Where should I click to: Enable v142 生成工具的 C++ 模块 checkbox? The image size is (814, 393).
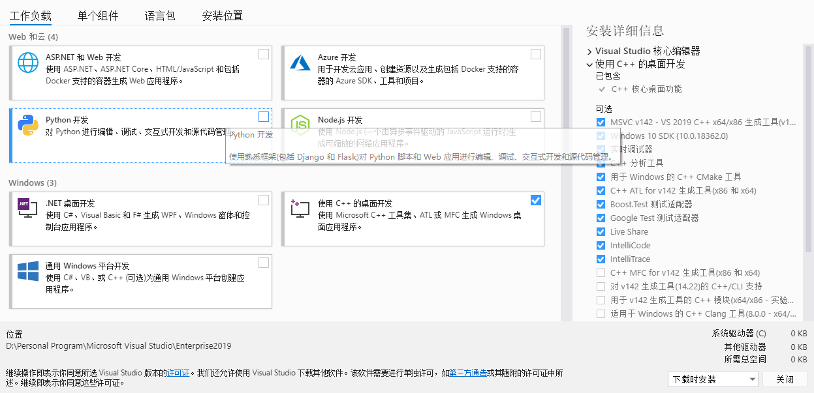601,300
